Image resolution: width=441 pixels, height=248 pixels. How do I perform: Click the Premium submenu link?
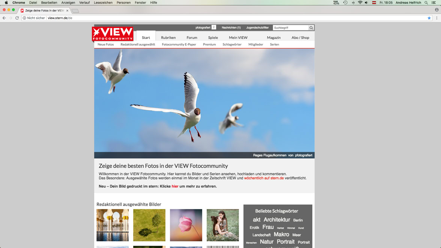coord(209,44)
